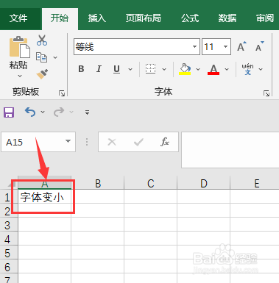Click cell containing 字体变小
The width and height of the screenshot is (279, 283).
[45, 196]
